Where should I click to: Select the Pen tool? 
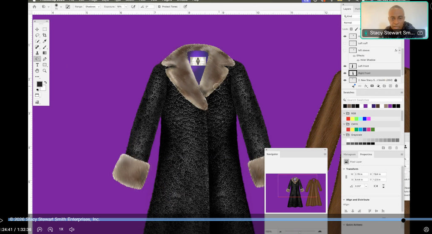[45, 59]
